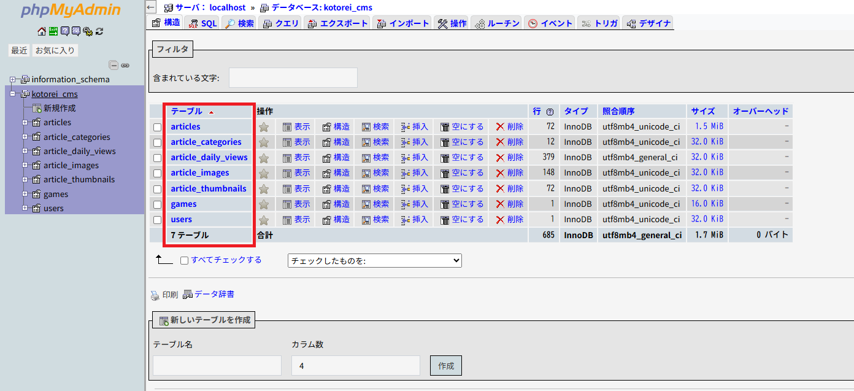
Task: Expand article_images in the sidebar tree
Action: [x=25, y=165]
